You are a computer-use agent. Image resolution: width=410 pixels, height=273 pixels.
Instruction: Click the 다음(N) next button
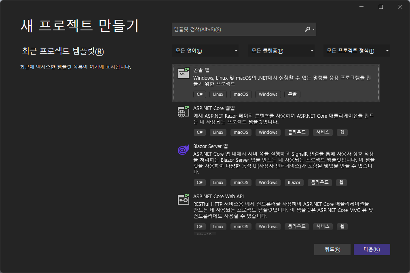pos(372,250)
